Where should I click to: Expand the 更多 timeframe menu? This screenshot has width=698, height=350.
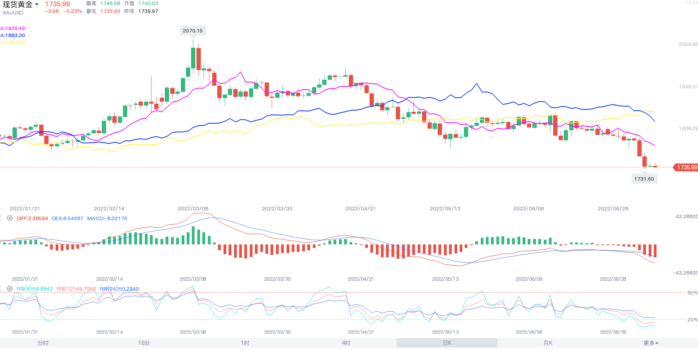[x=651, y=343]
